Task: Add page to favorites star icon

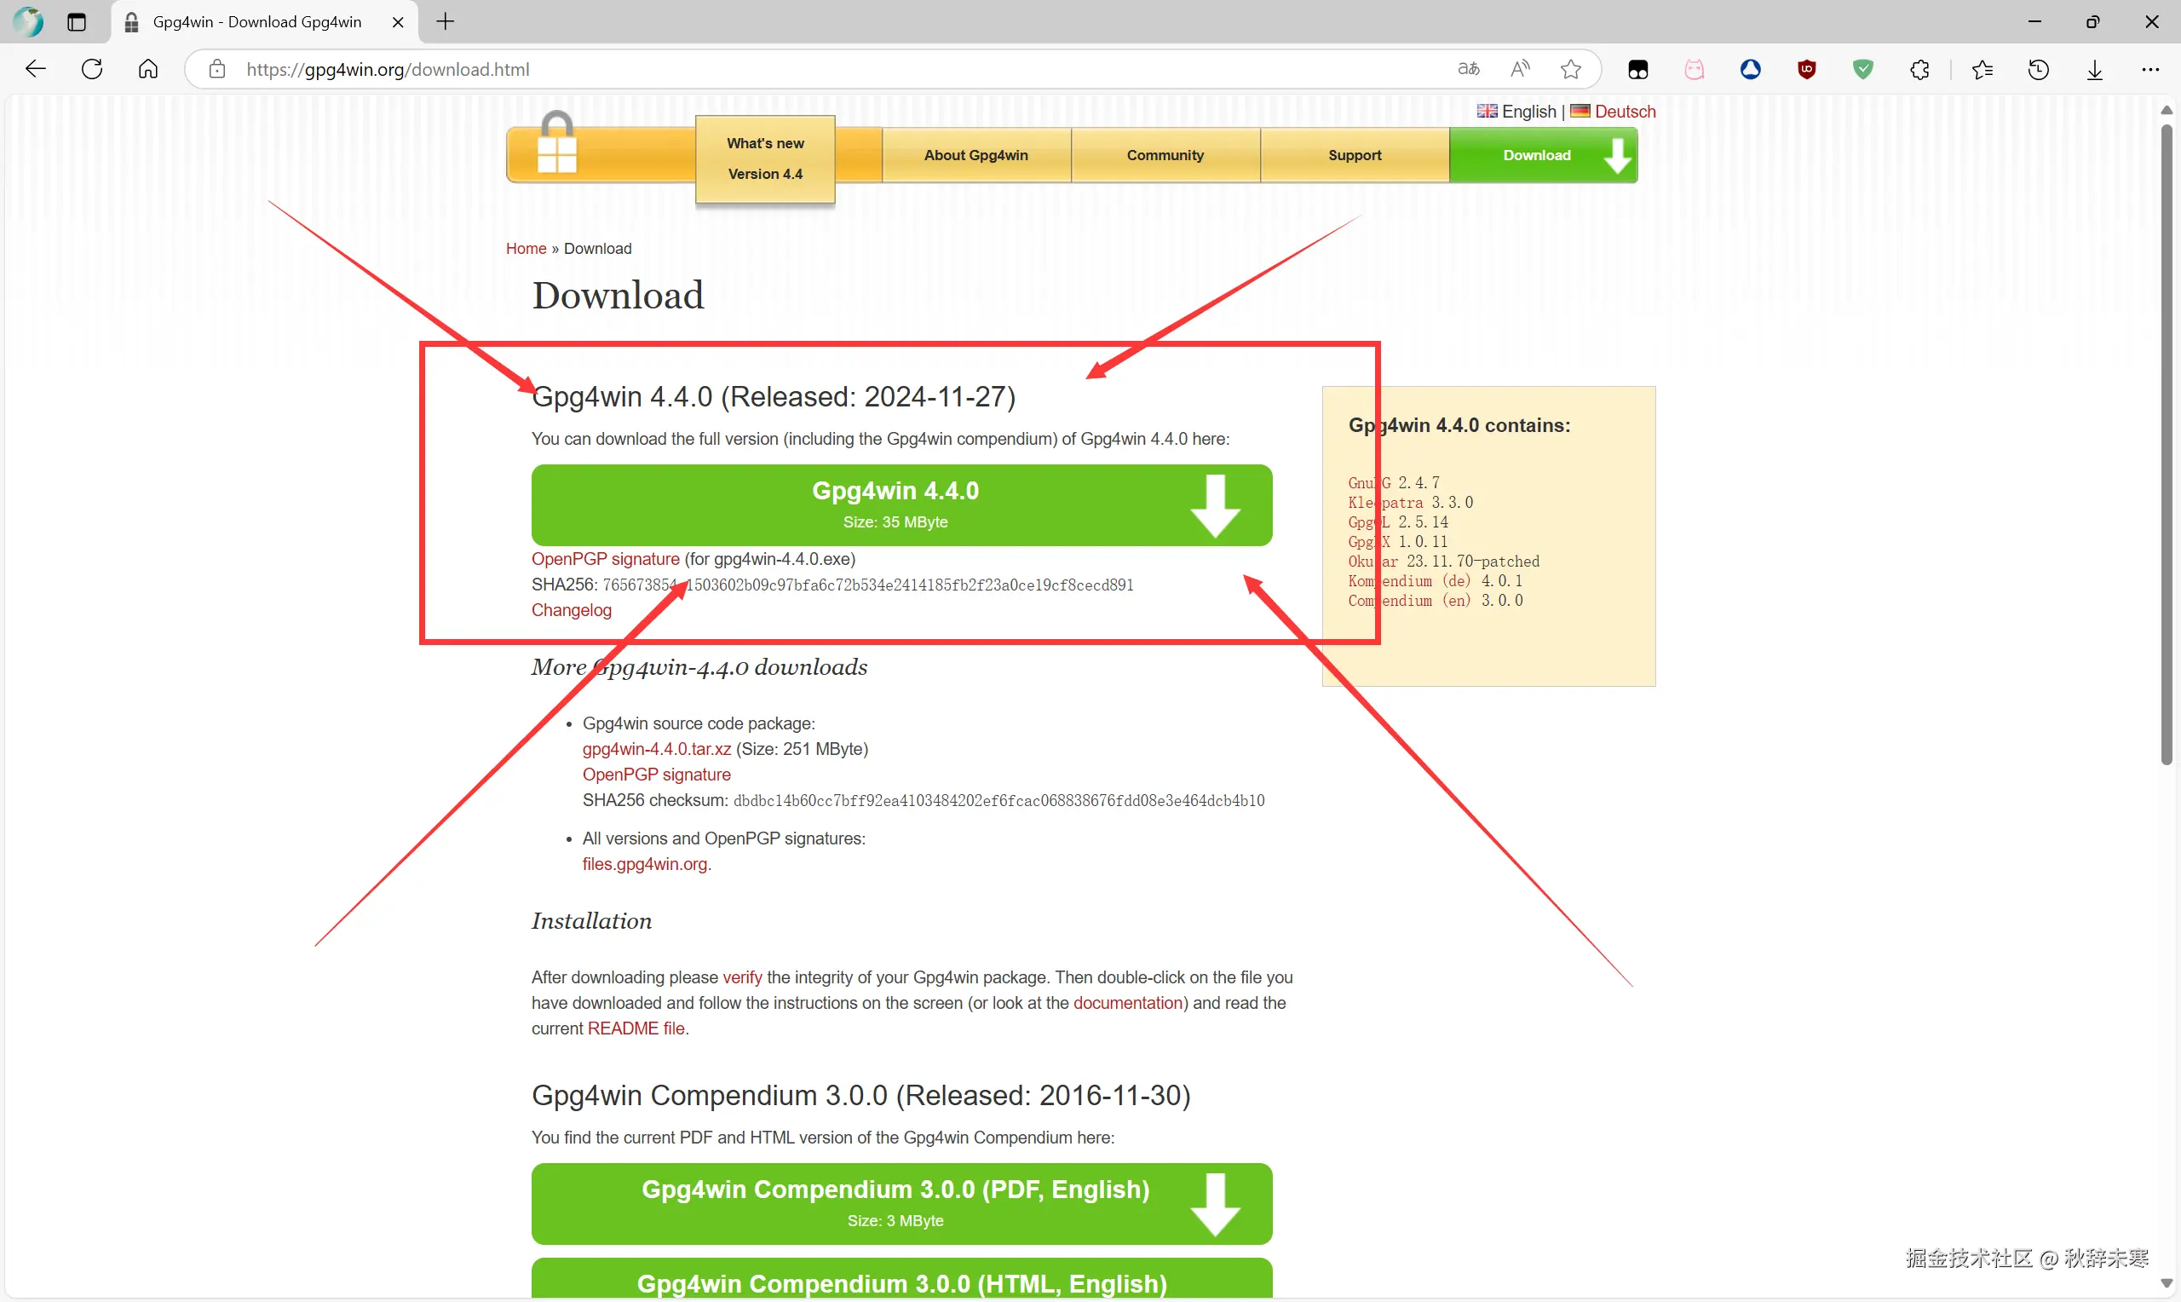Action: click(x=1571, y=69)
